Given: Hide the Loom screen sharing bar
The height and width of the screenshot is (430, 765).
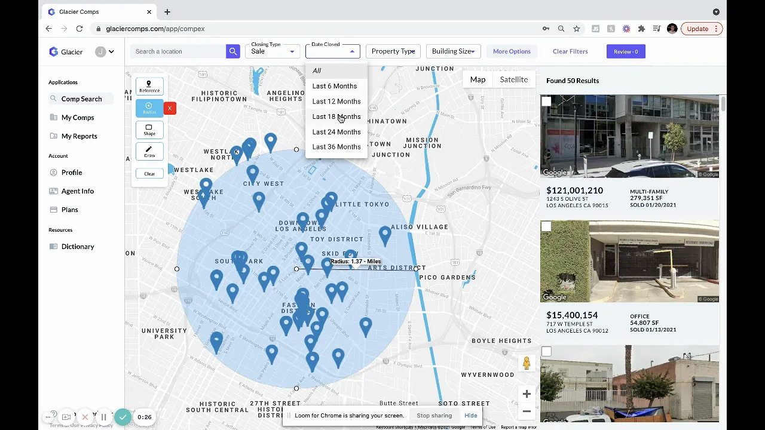Looking at the screenshot, I should (x=471, y=416).
